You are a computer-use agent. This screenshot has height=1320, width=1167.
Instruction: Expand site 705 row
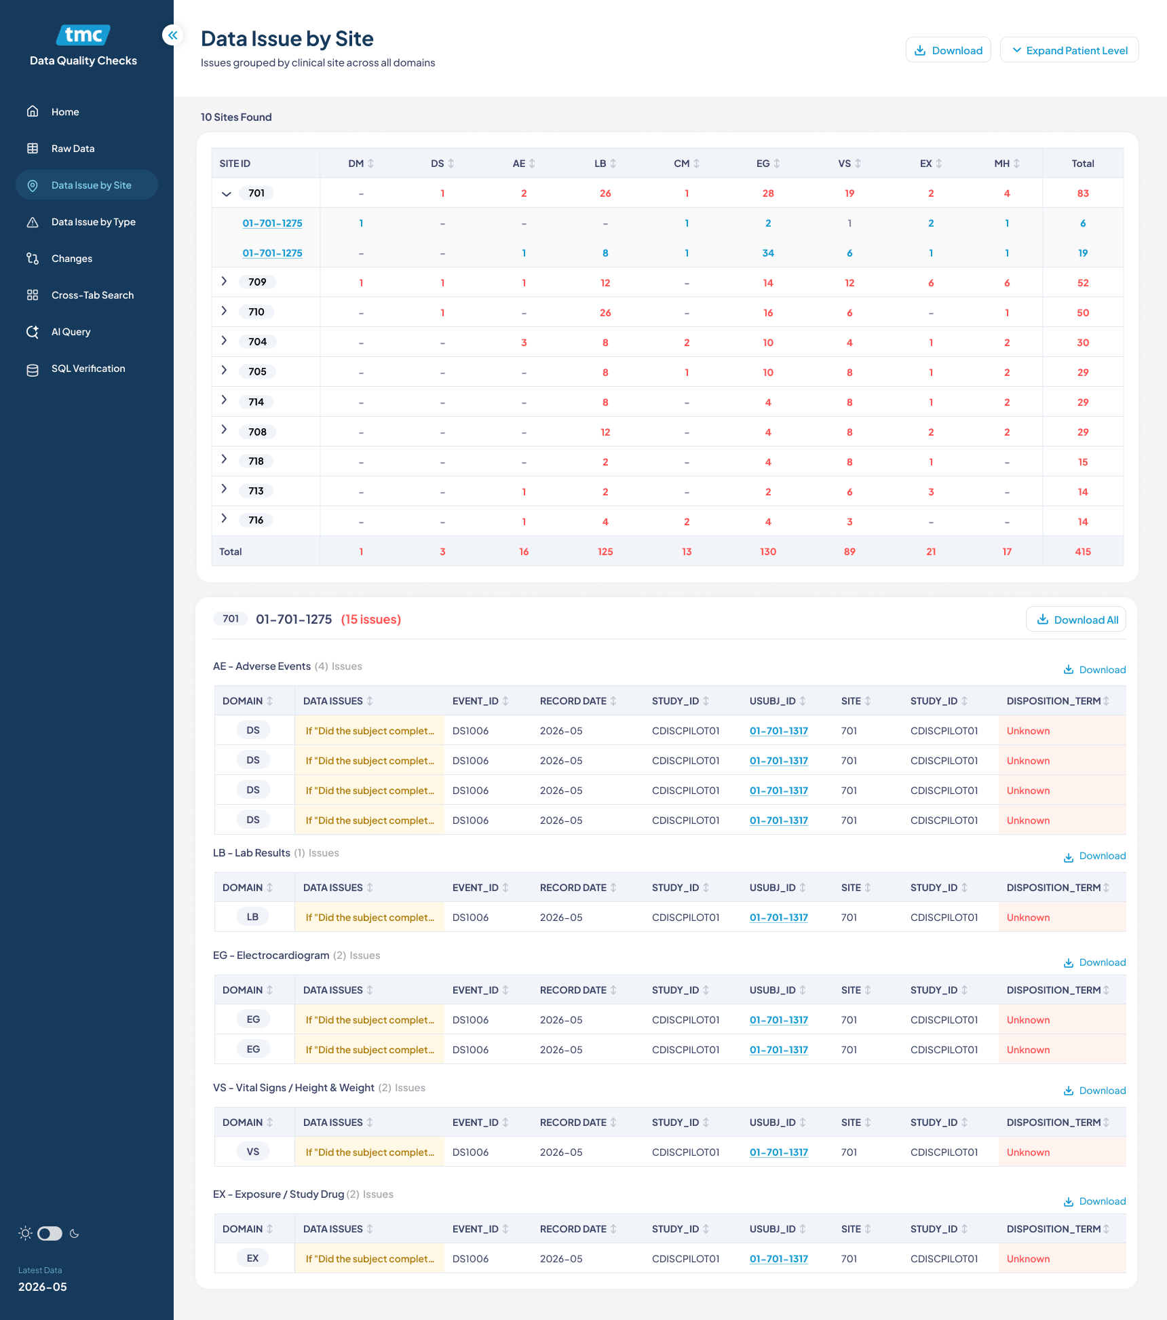click(x=224, y=371)
